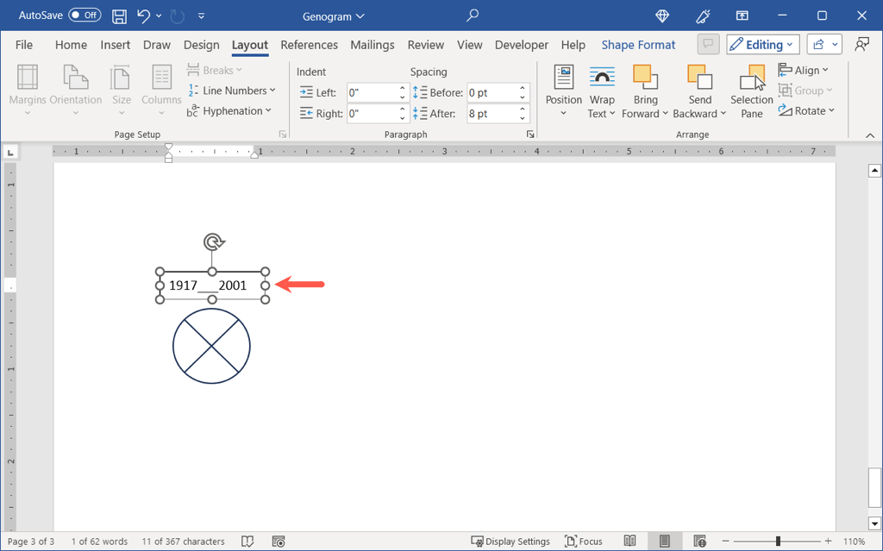Screen dimensions: 883x551
Task: Click the rotate handle above text box
Action: click(213, 242)
